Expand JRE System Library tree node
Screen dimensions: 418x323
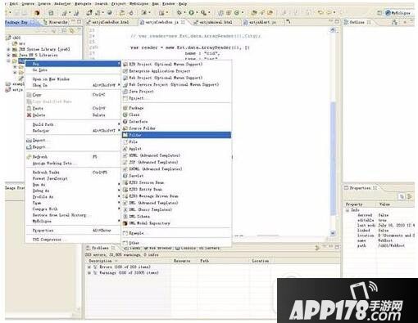[8, 49]
